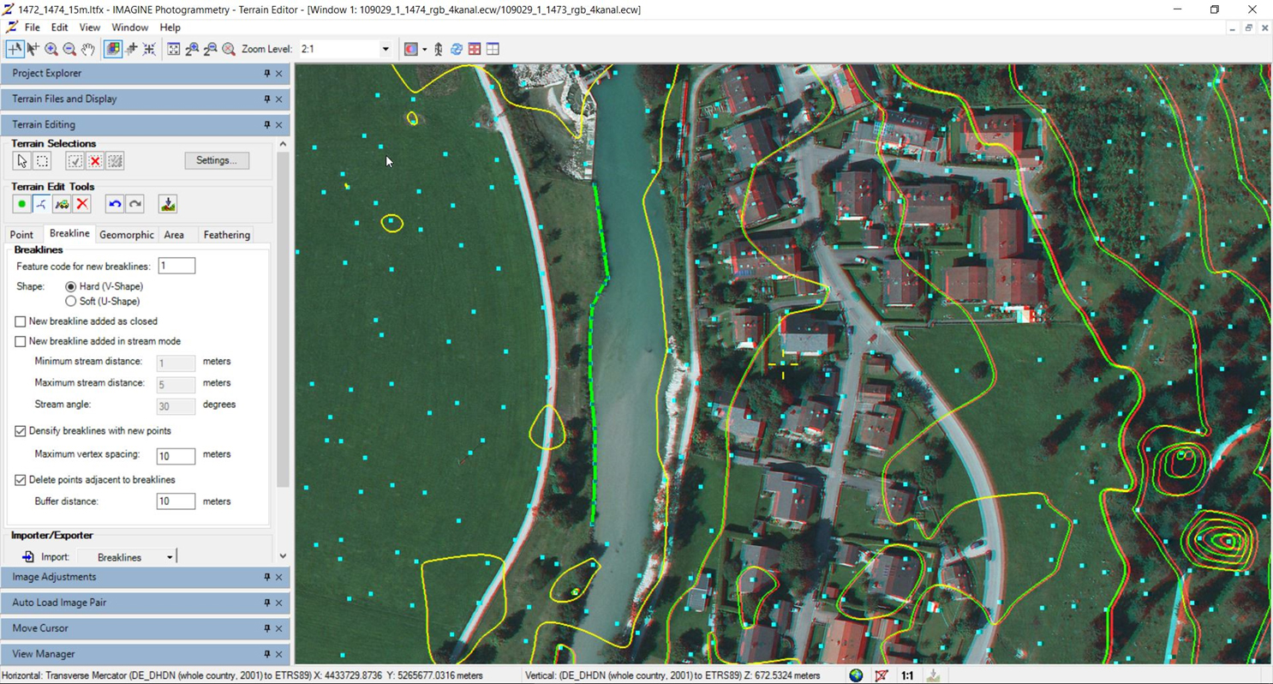Click the globe icon in status bar

pyautogui.click(x=856, y=675)
